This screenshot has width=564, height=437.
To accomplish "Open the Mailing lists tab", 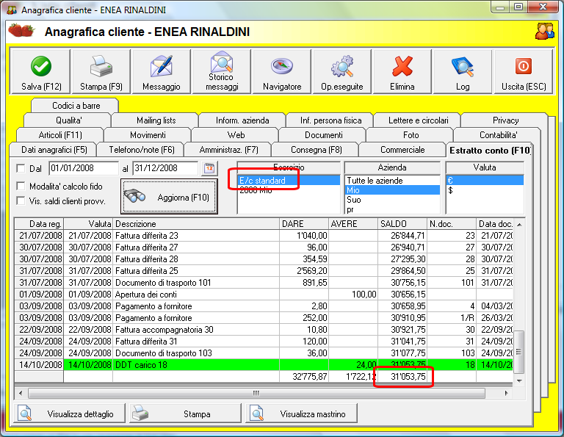I will tap(156, 120).
